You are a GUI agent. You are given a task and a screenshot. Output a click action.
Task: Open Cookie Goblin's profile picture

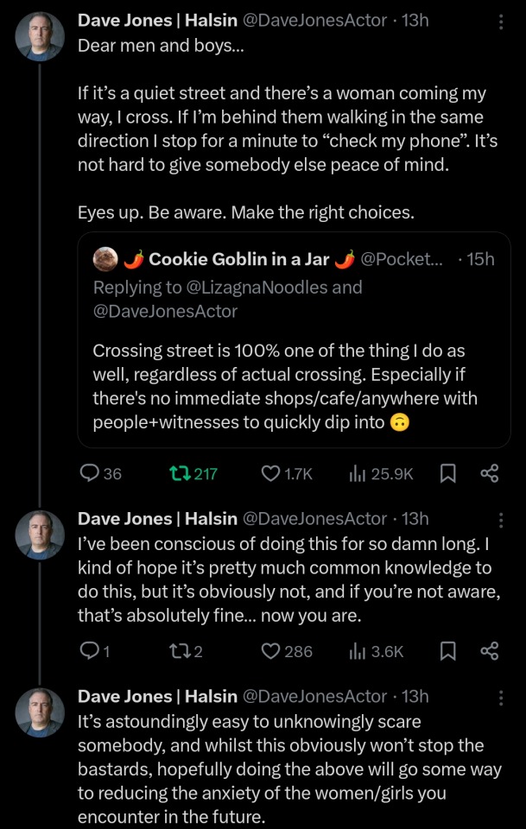coord(105,258)
